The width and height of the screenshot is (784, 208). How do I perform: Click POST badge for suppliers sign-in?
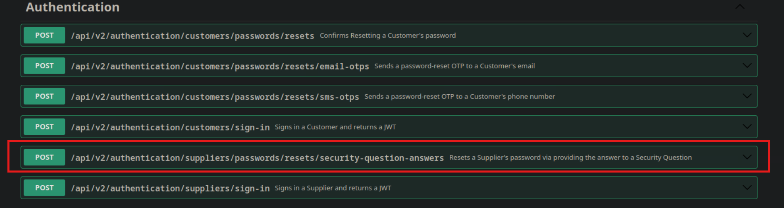(x=44, y=188)
